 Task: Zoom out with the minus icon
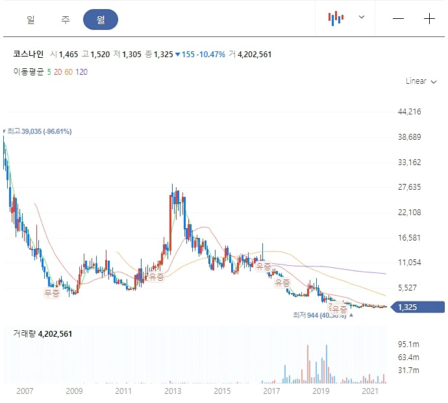pos(398,19)
